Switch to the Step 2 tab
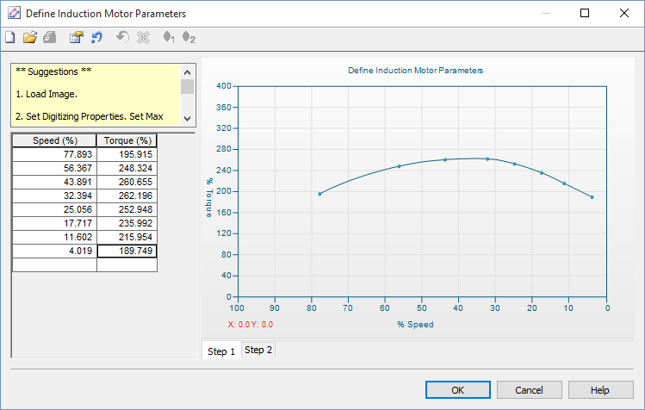Image resolution: width=645 pixels, height=410 pixels. 257,351
